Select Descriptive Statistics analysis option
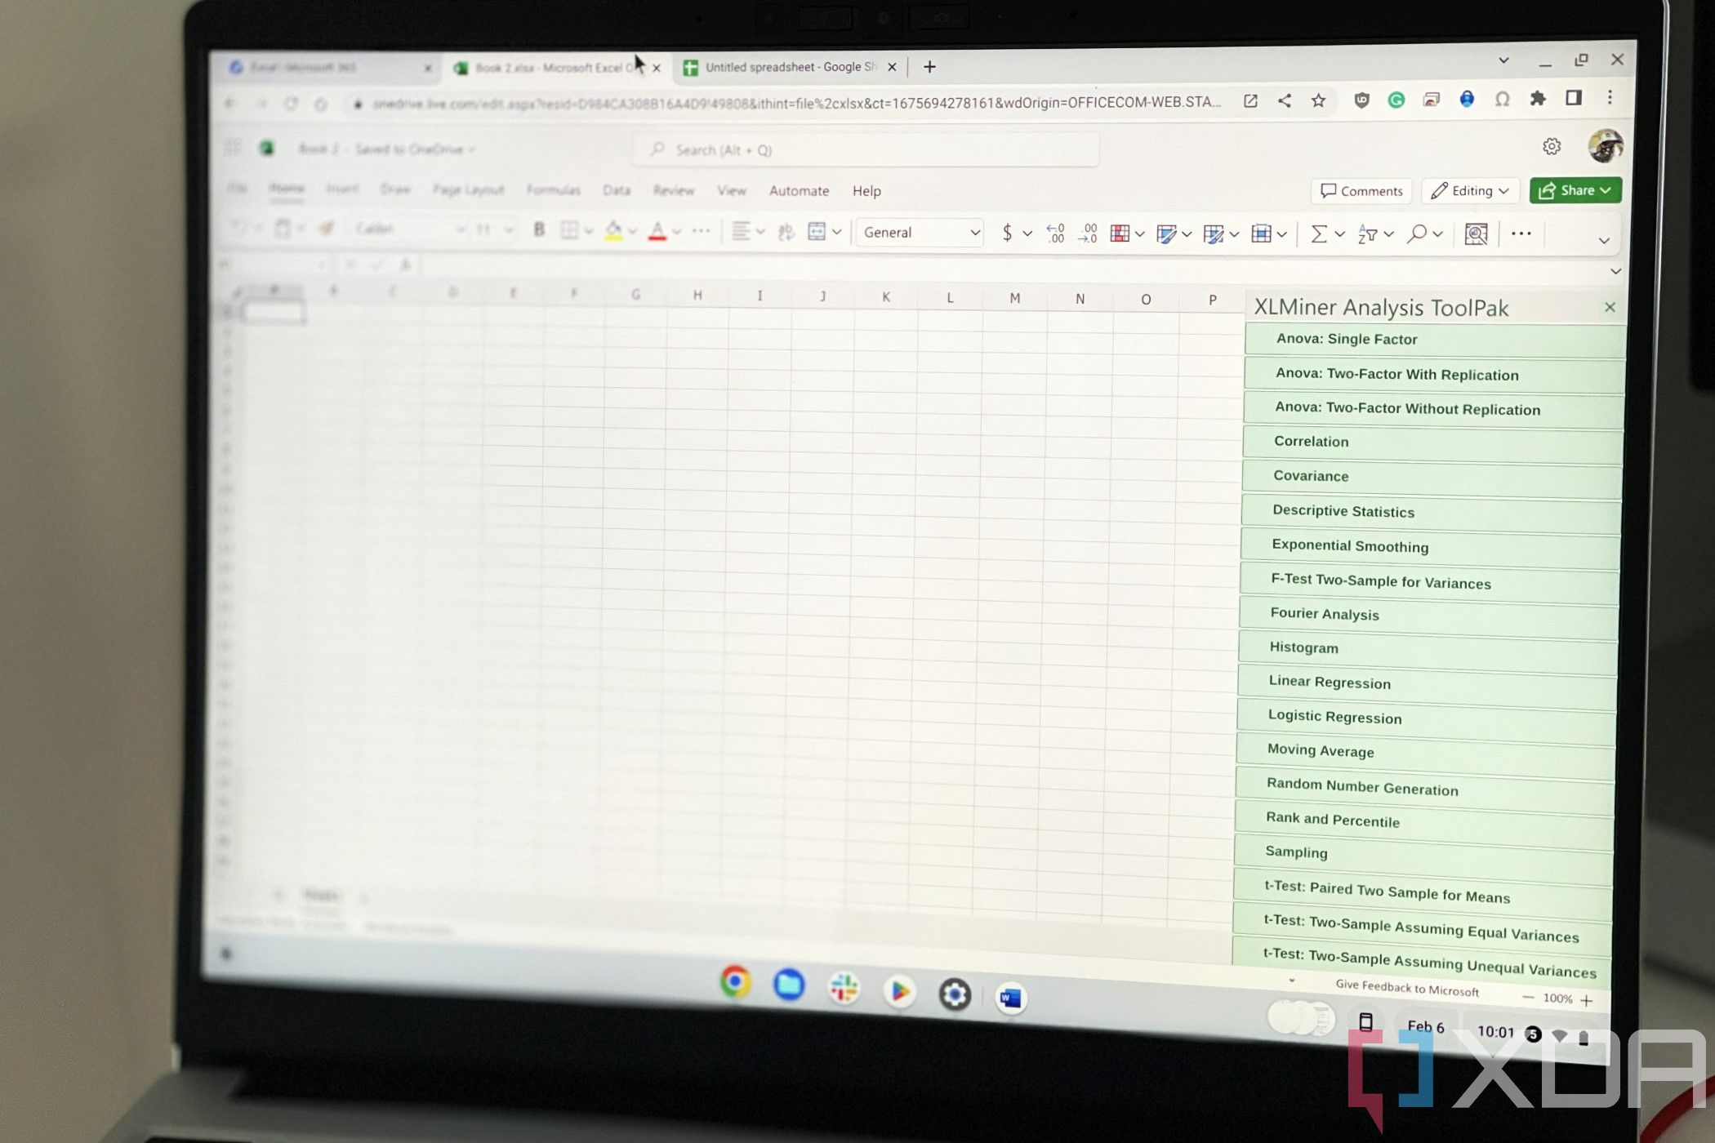 (x=1343, y=510)
